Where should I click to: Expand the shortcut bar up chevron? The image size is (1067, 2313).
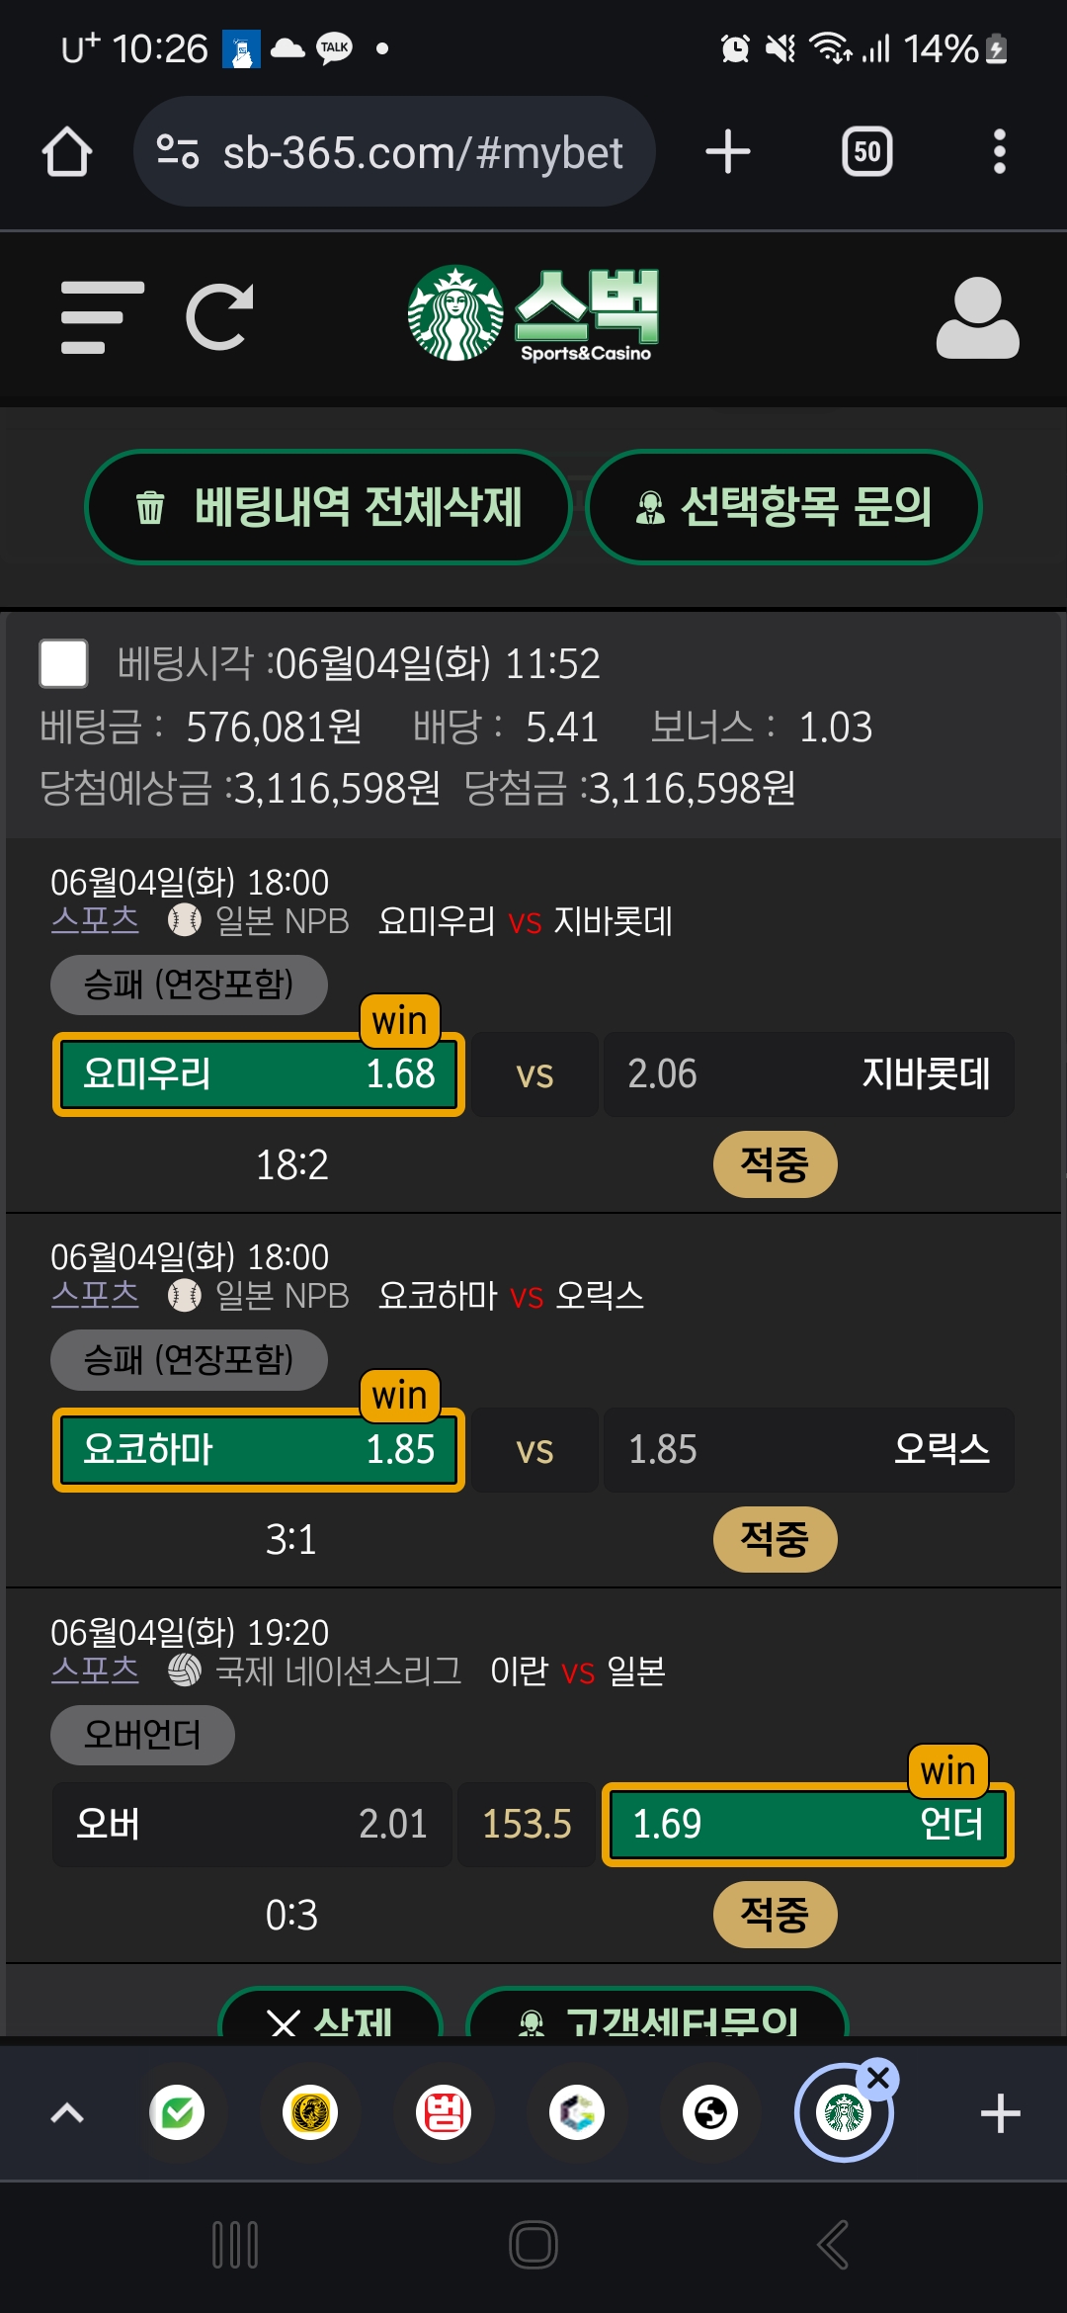[x=67, y=2113]
